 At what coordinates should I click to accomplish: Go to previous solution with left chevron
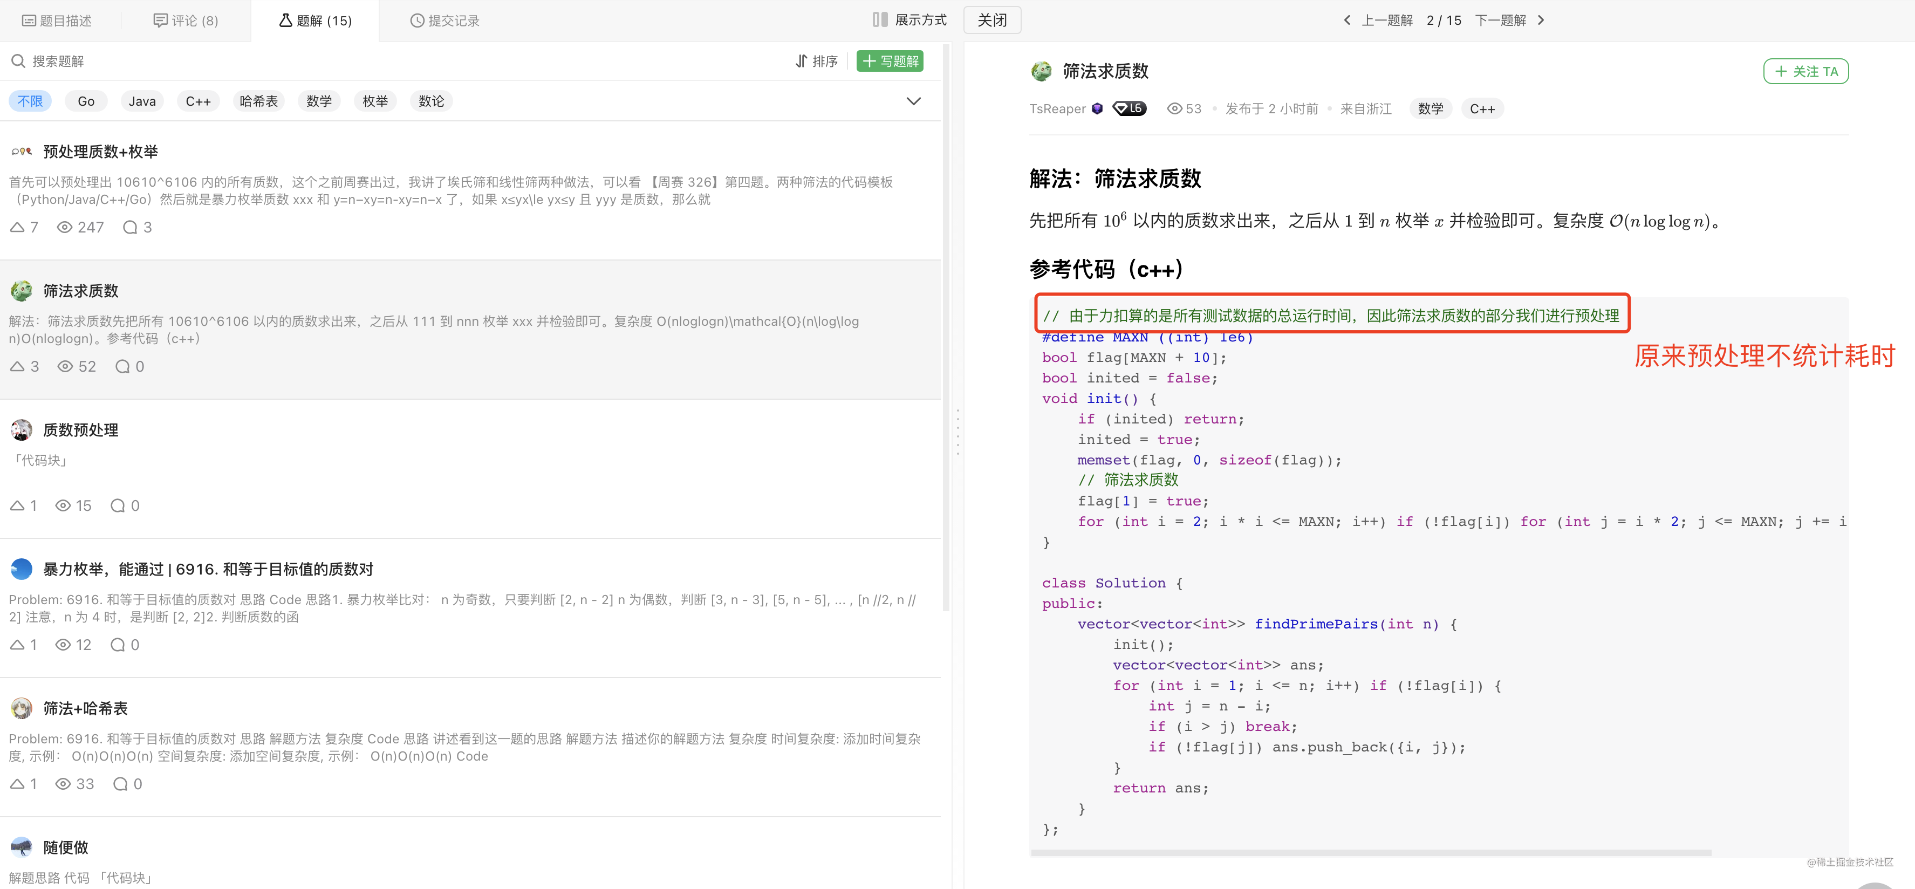(1347, 20)
